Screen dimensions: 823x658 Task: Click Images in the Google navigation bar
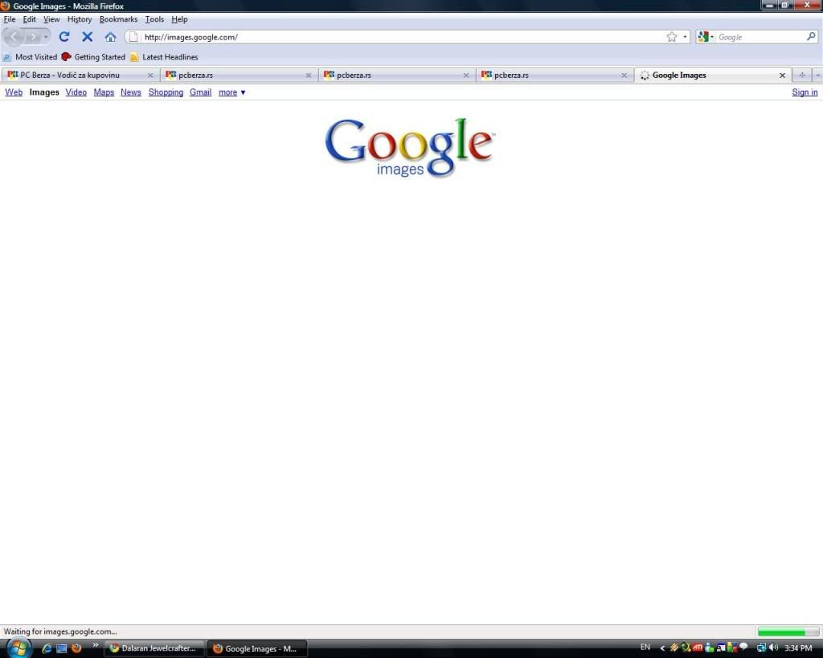44,92
